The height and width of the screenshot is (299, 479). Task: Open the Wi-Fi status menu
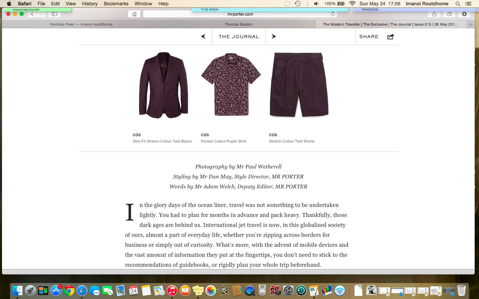coord(352,4)
